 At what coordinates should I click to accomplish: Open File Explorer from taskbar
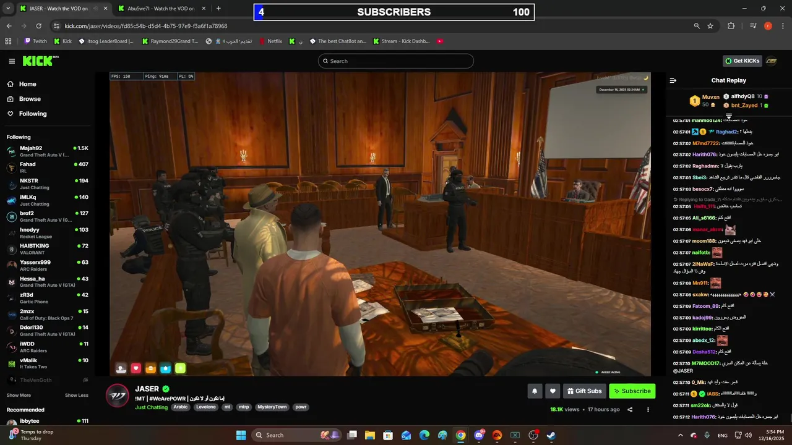pyautogui.click(x=369, y=435)
